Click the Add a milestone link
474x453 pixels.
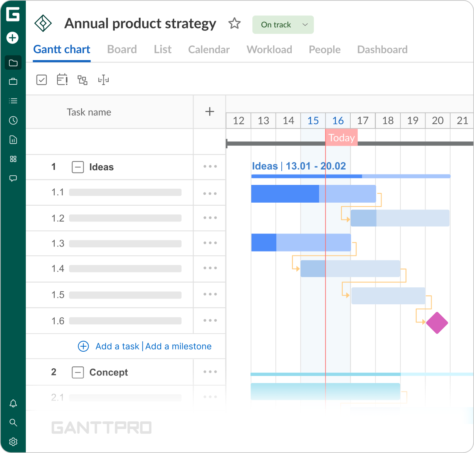pos(178,346)
